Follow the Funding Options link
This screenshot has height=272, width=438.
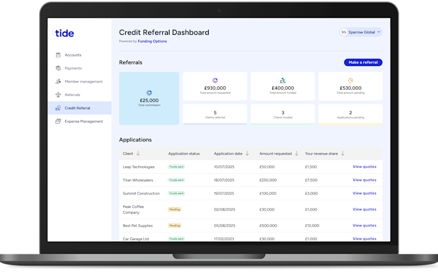[x=152, y=41]
